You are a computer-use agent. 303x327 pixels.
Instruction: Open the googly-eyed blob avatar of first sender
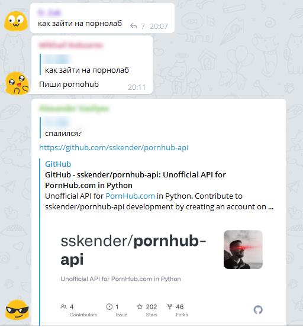(16, 21)
